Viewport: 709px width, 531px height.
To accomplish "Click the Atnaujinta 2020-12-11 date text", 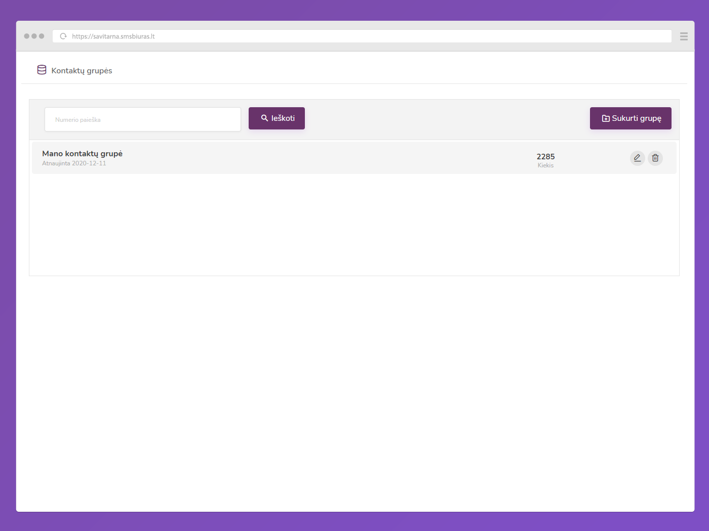I will tap(74, 163).
